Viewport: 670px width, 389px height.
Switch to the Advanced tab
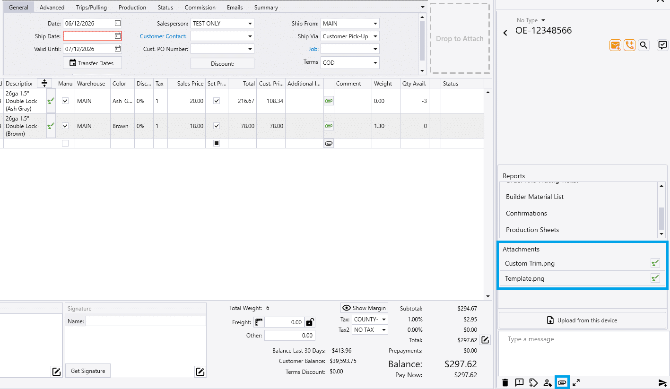tap(52, 8)
